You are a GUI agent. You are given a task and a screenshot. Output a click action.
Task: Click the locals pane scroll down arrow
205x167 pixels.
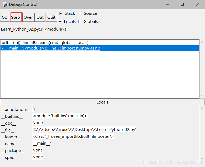coord(202,158)
